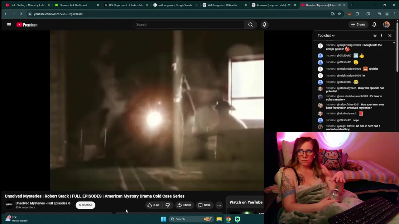Open Chrome profile A button
Image resolution: width=399 pixels, height=224 pixels.
(x=387, y=14)
